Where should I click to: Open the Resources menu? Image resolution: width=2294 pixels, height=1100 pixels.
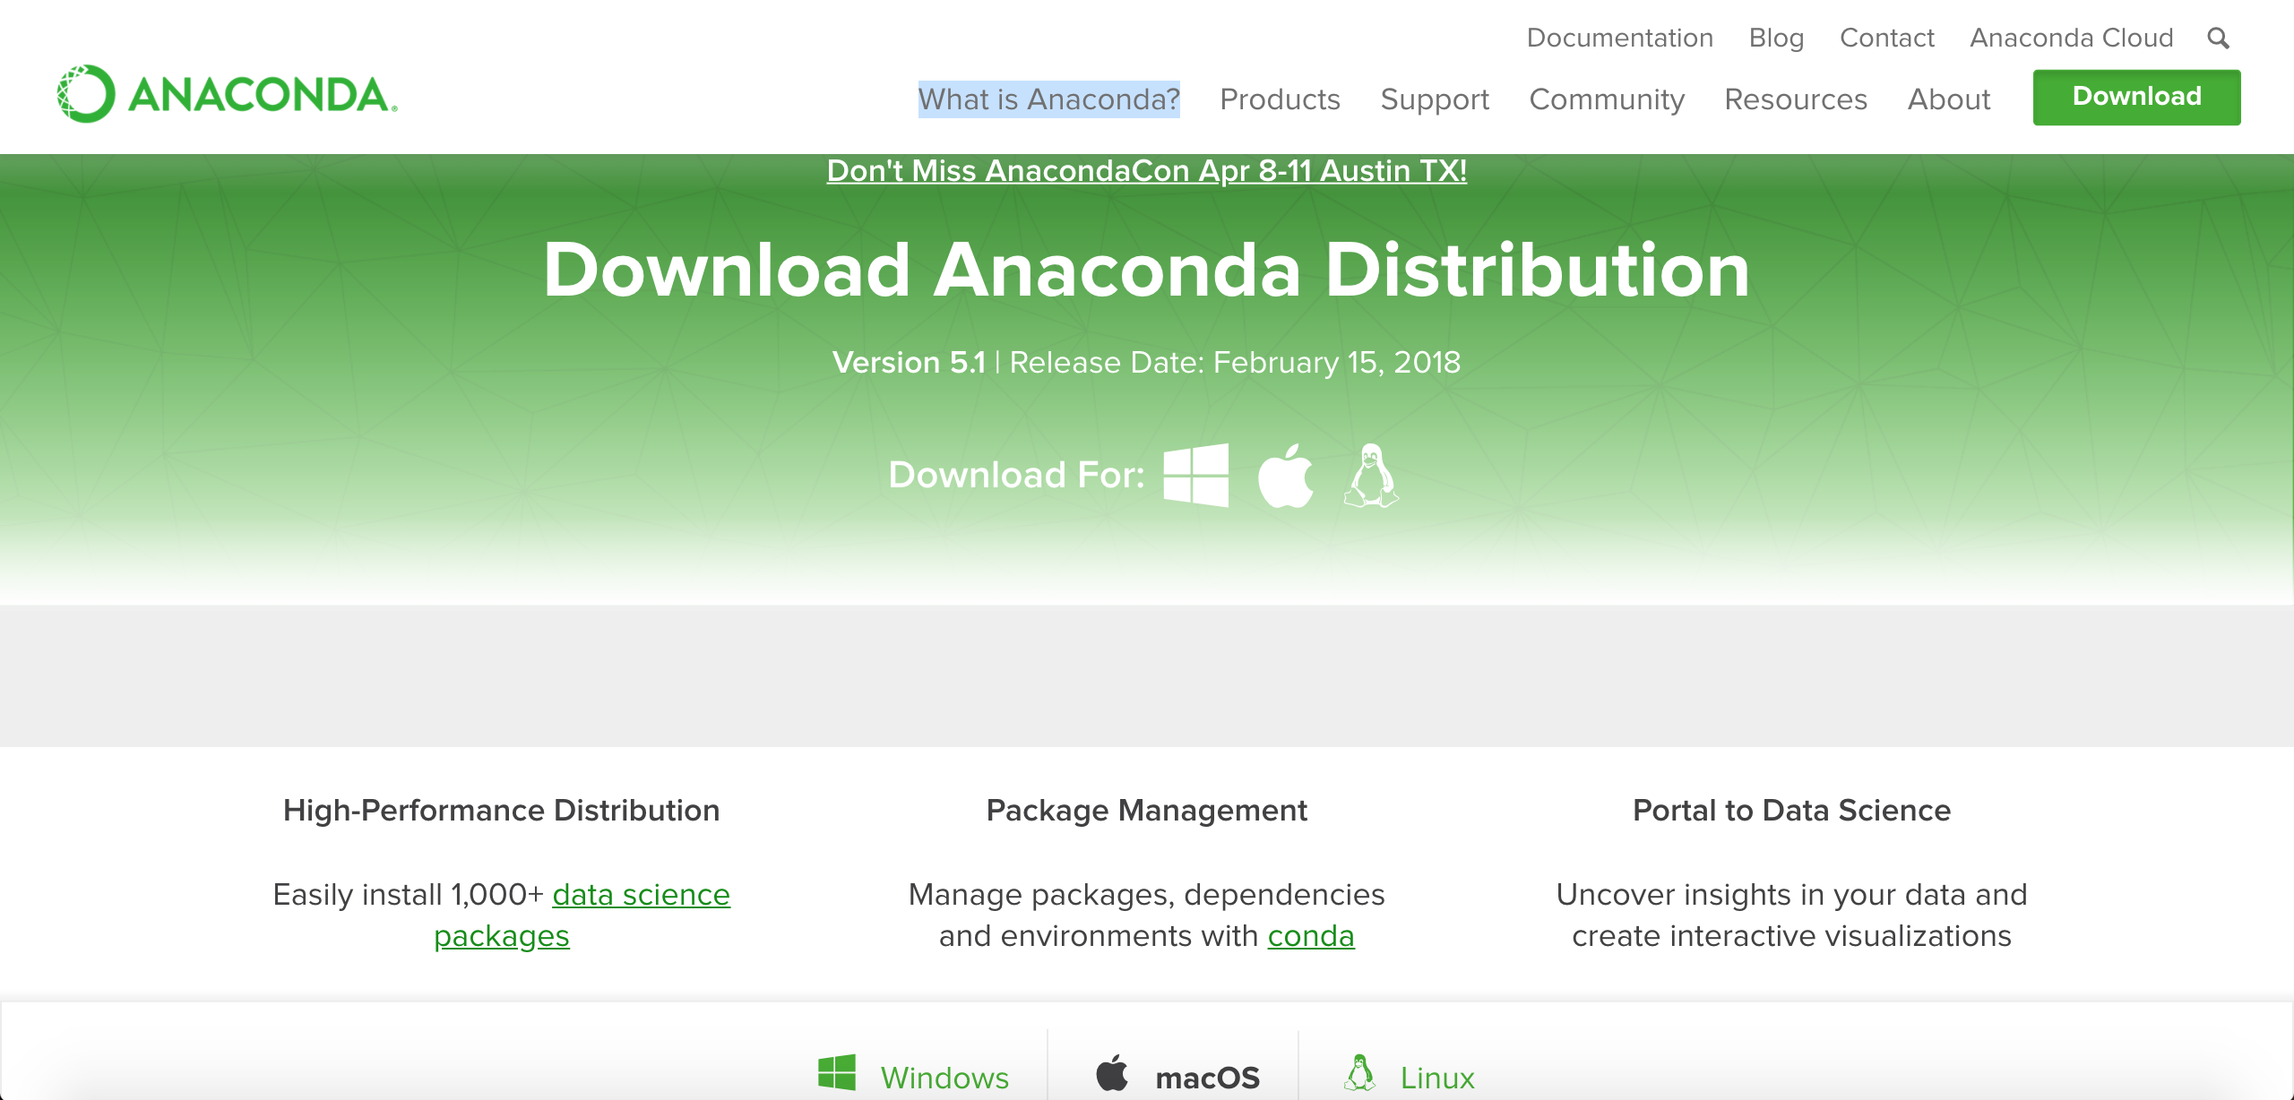pos(1796,99)
